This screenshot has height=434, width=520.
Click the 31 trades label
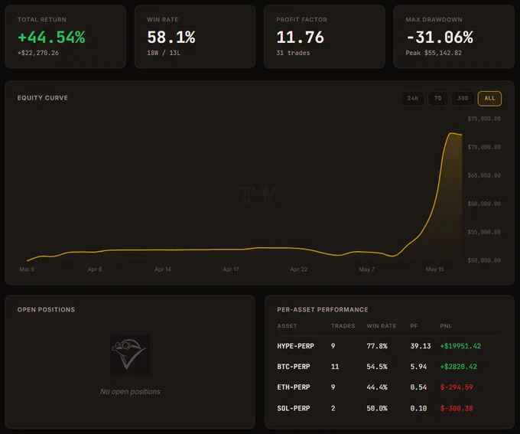tap(293, 53)
